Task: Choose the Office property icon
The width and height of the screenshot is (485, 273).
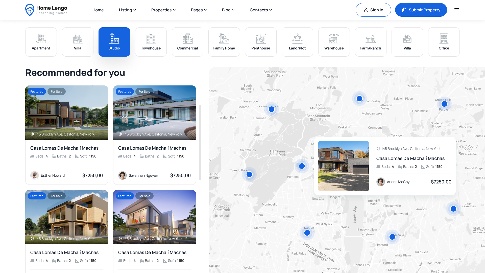Action: (444, 39)
